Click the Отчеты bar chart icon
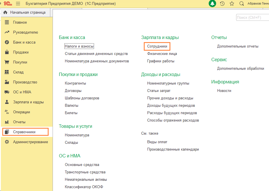The height and width of the screenshot is (191, 269). 7,122
